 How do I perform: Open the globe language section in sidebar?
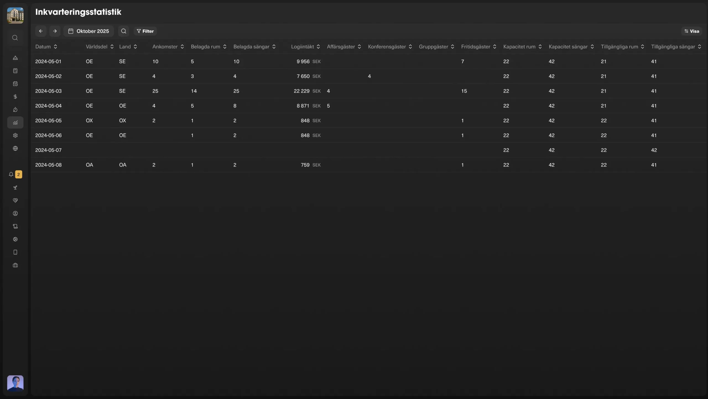point(15,148)
